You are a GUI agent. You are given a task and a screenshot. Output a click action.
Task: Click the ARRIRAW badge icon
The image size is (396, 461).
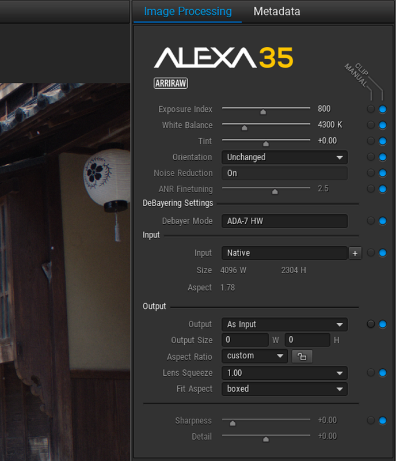(x=171, y=83)
